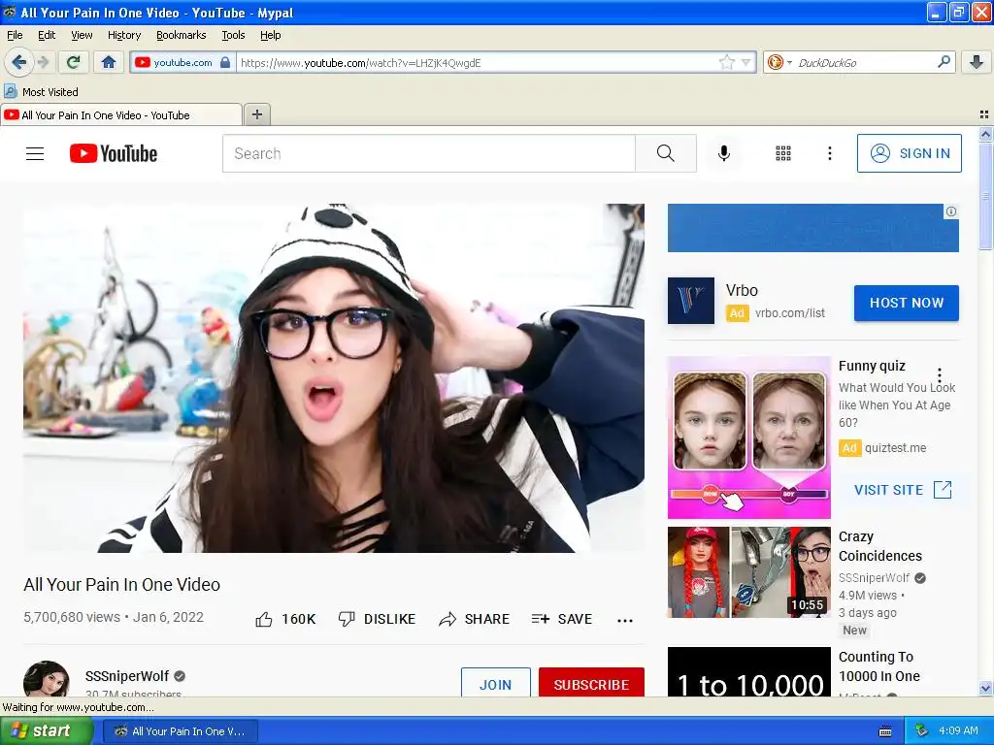The image size is (994, 745).
Task: Select the All Your Pain In One Video tab
Action: (x=121, y=114)
